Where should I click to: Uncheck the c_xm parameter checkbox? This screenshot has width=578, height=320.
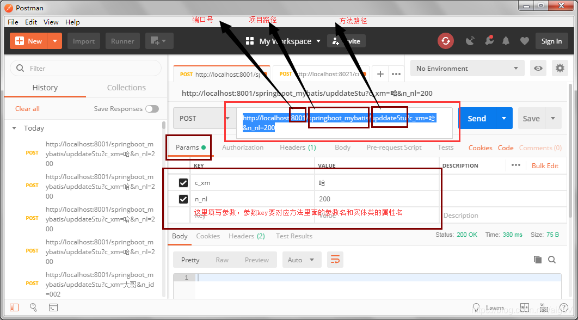pos(183,182)
